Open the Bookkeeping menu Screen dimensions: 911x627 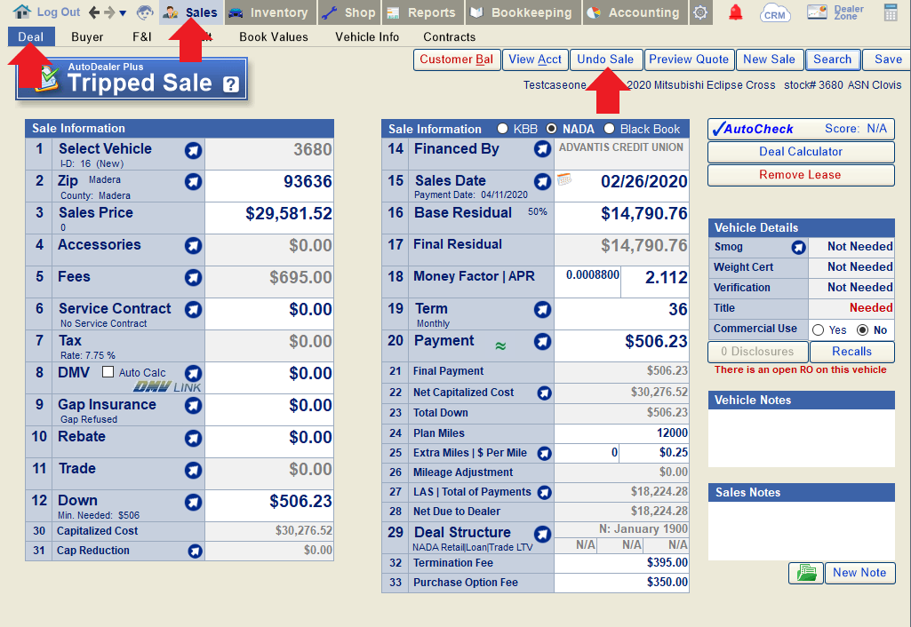522,12
